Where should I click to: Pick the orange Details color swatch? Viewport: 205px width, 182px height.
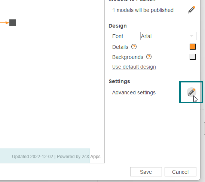(193, 47)
